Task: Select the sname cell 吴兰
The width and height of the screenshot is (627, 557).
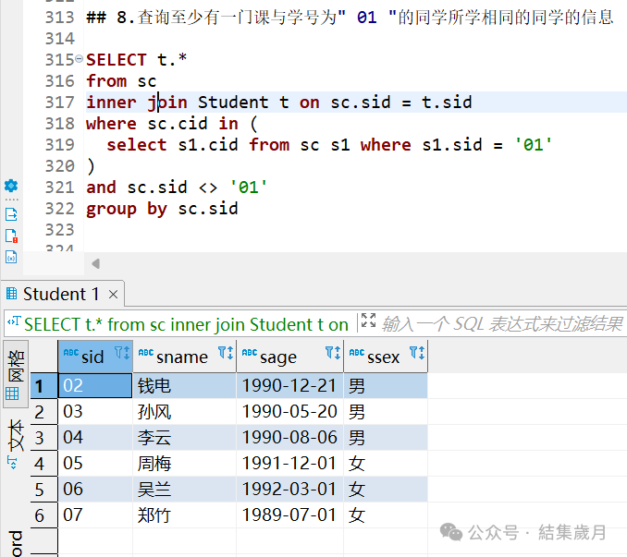Action: coord(185,490)
